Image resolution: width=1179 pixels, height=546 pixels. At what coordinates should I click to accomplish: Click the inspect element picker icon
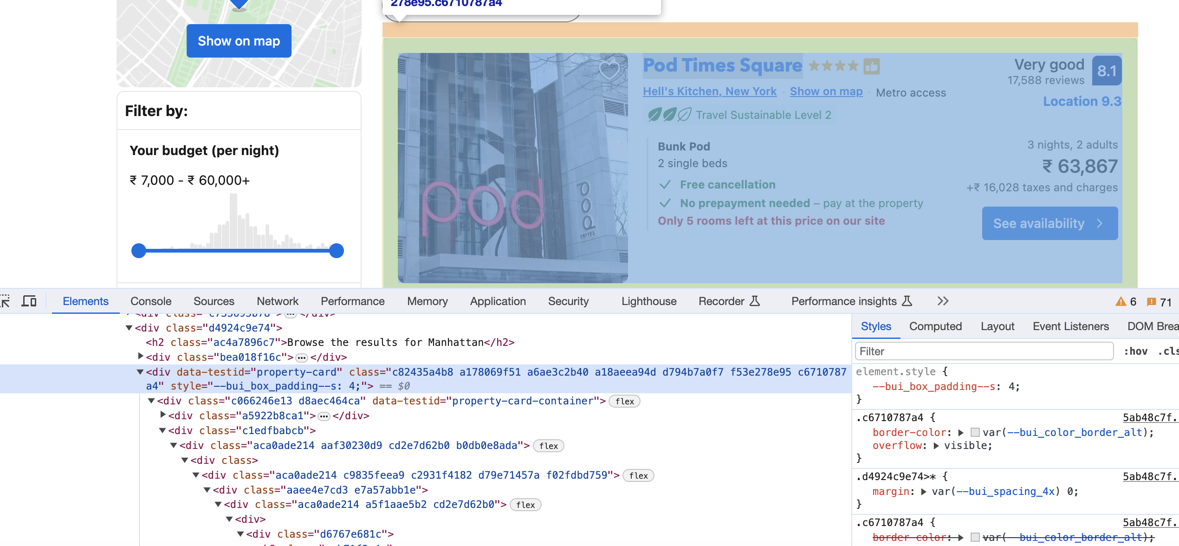[5, 301]
